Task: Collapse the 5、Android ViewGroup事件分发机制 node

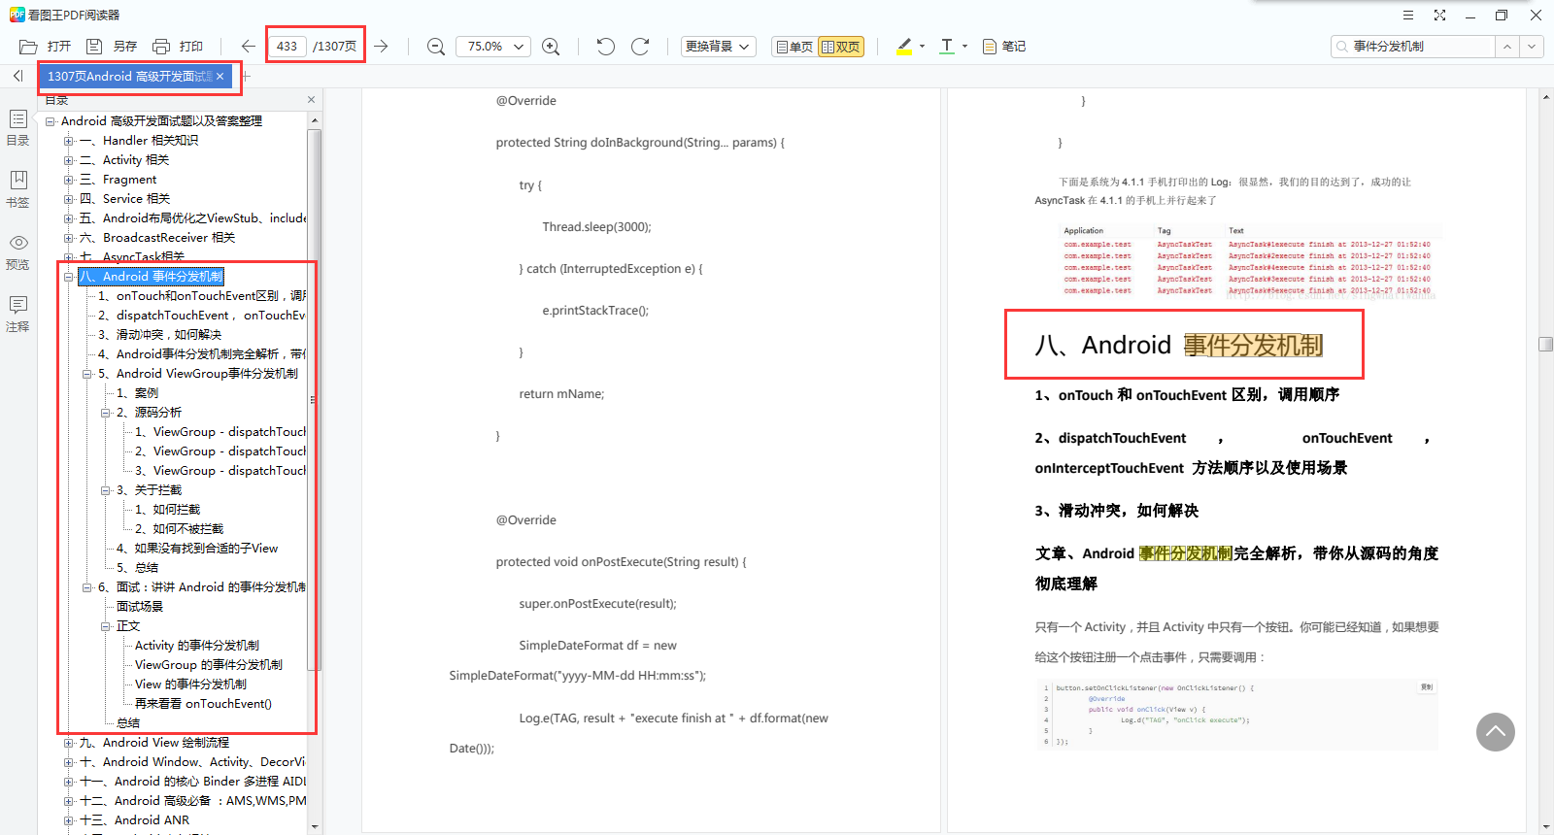Action: pyautogui.click(x=87, y=374)
